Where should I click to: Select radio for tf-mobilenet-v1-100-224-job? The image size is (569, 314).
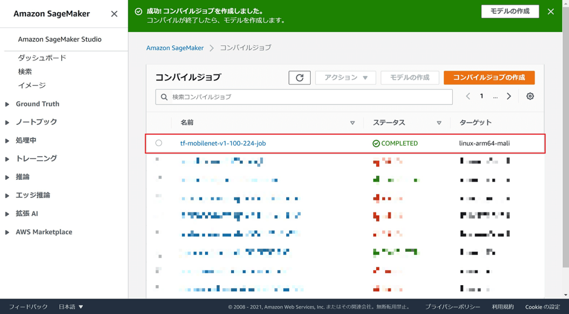(158, 143)
